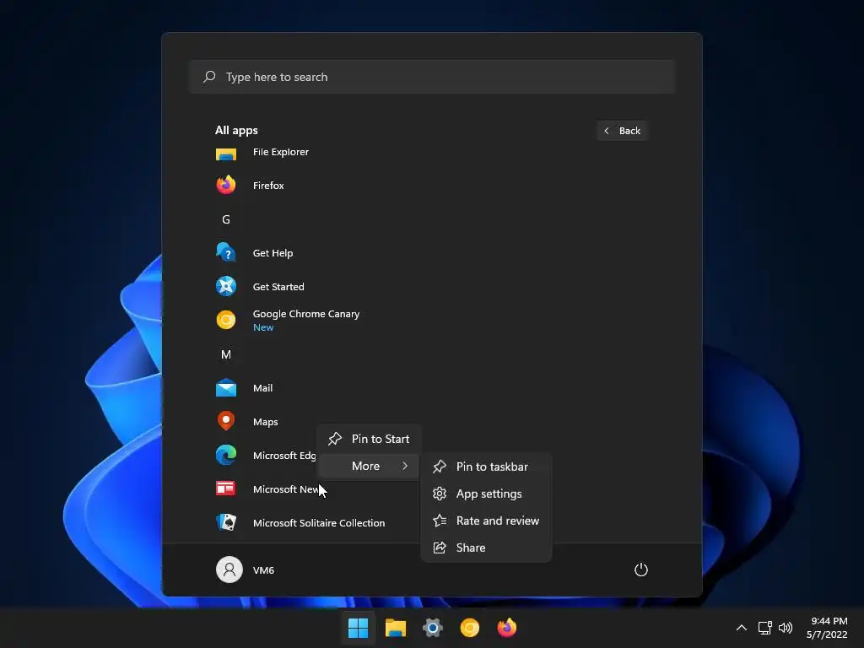Show hidden tray icons chevron
Viewport: 864px width, 648px height.
742,628
